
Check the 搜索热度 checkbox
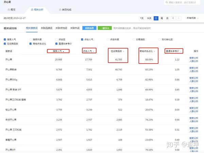point(31,39)
